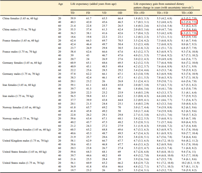Click the footnote superscript after uncertainty intervals

click(192, 7)
